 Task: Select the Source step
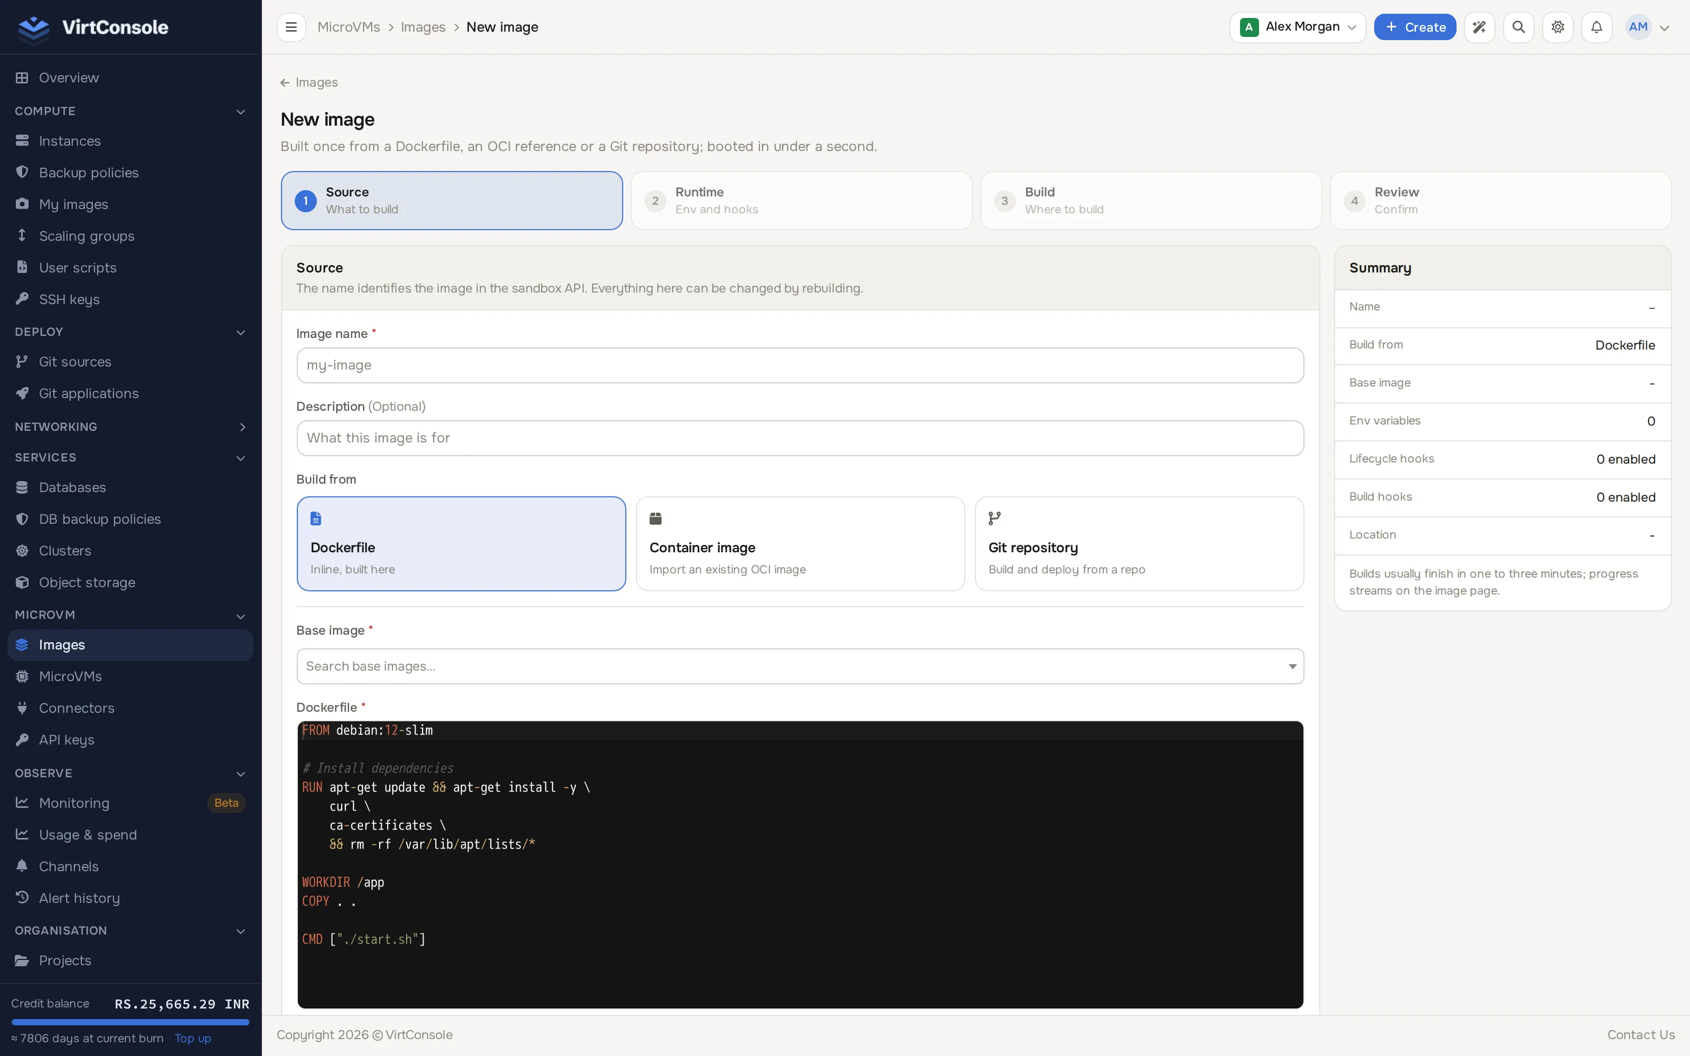point(452,201)
